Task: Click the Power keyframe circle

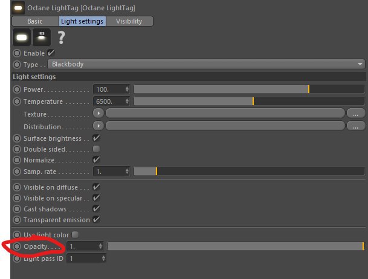Action: click(17, 89)
